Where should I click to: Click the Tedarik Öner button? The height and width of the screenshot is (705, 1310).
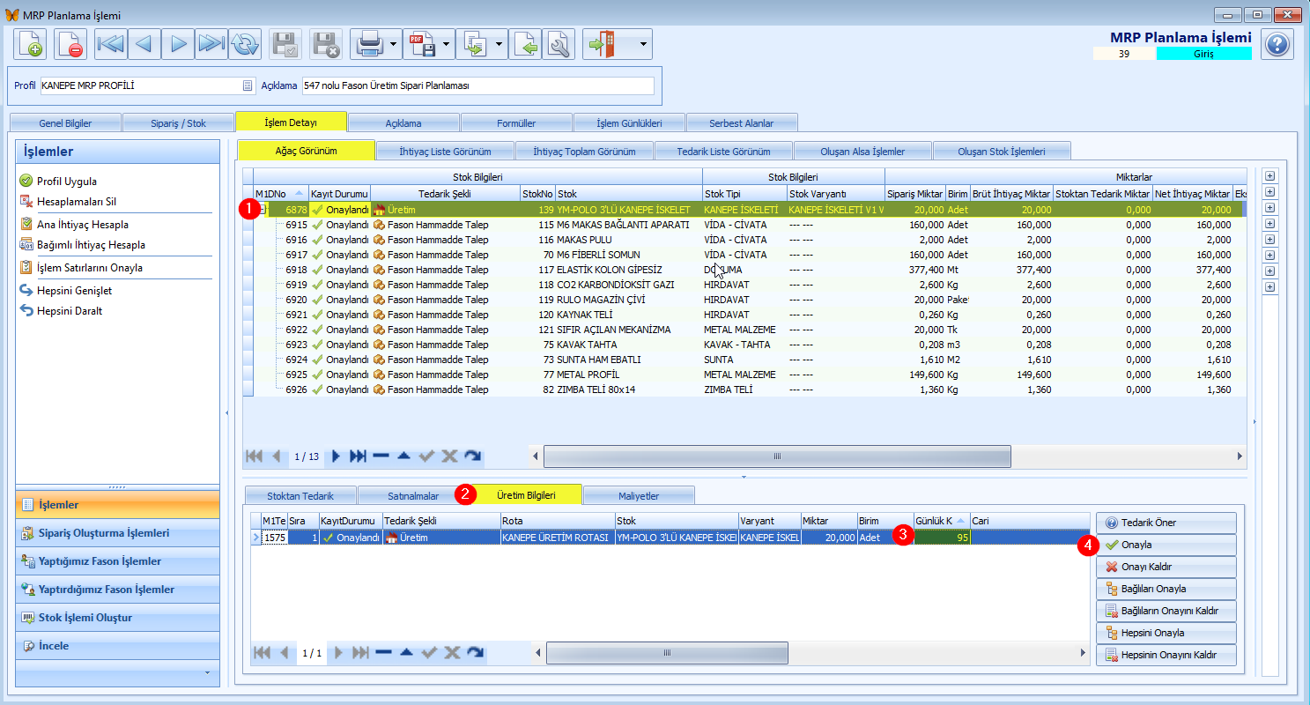1166,523
